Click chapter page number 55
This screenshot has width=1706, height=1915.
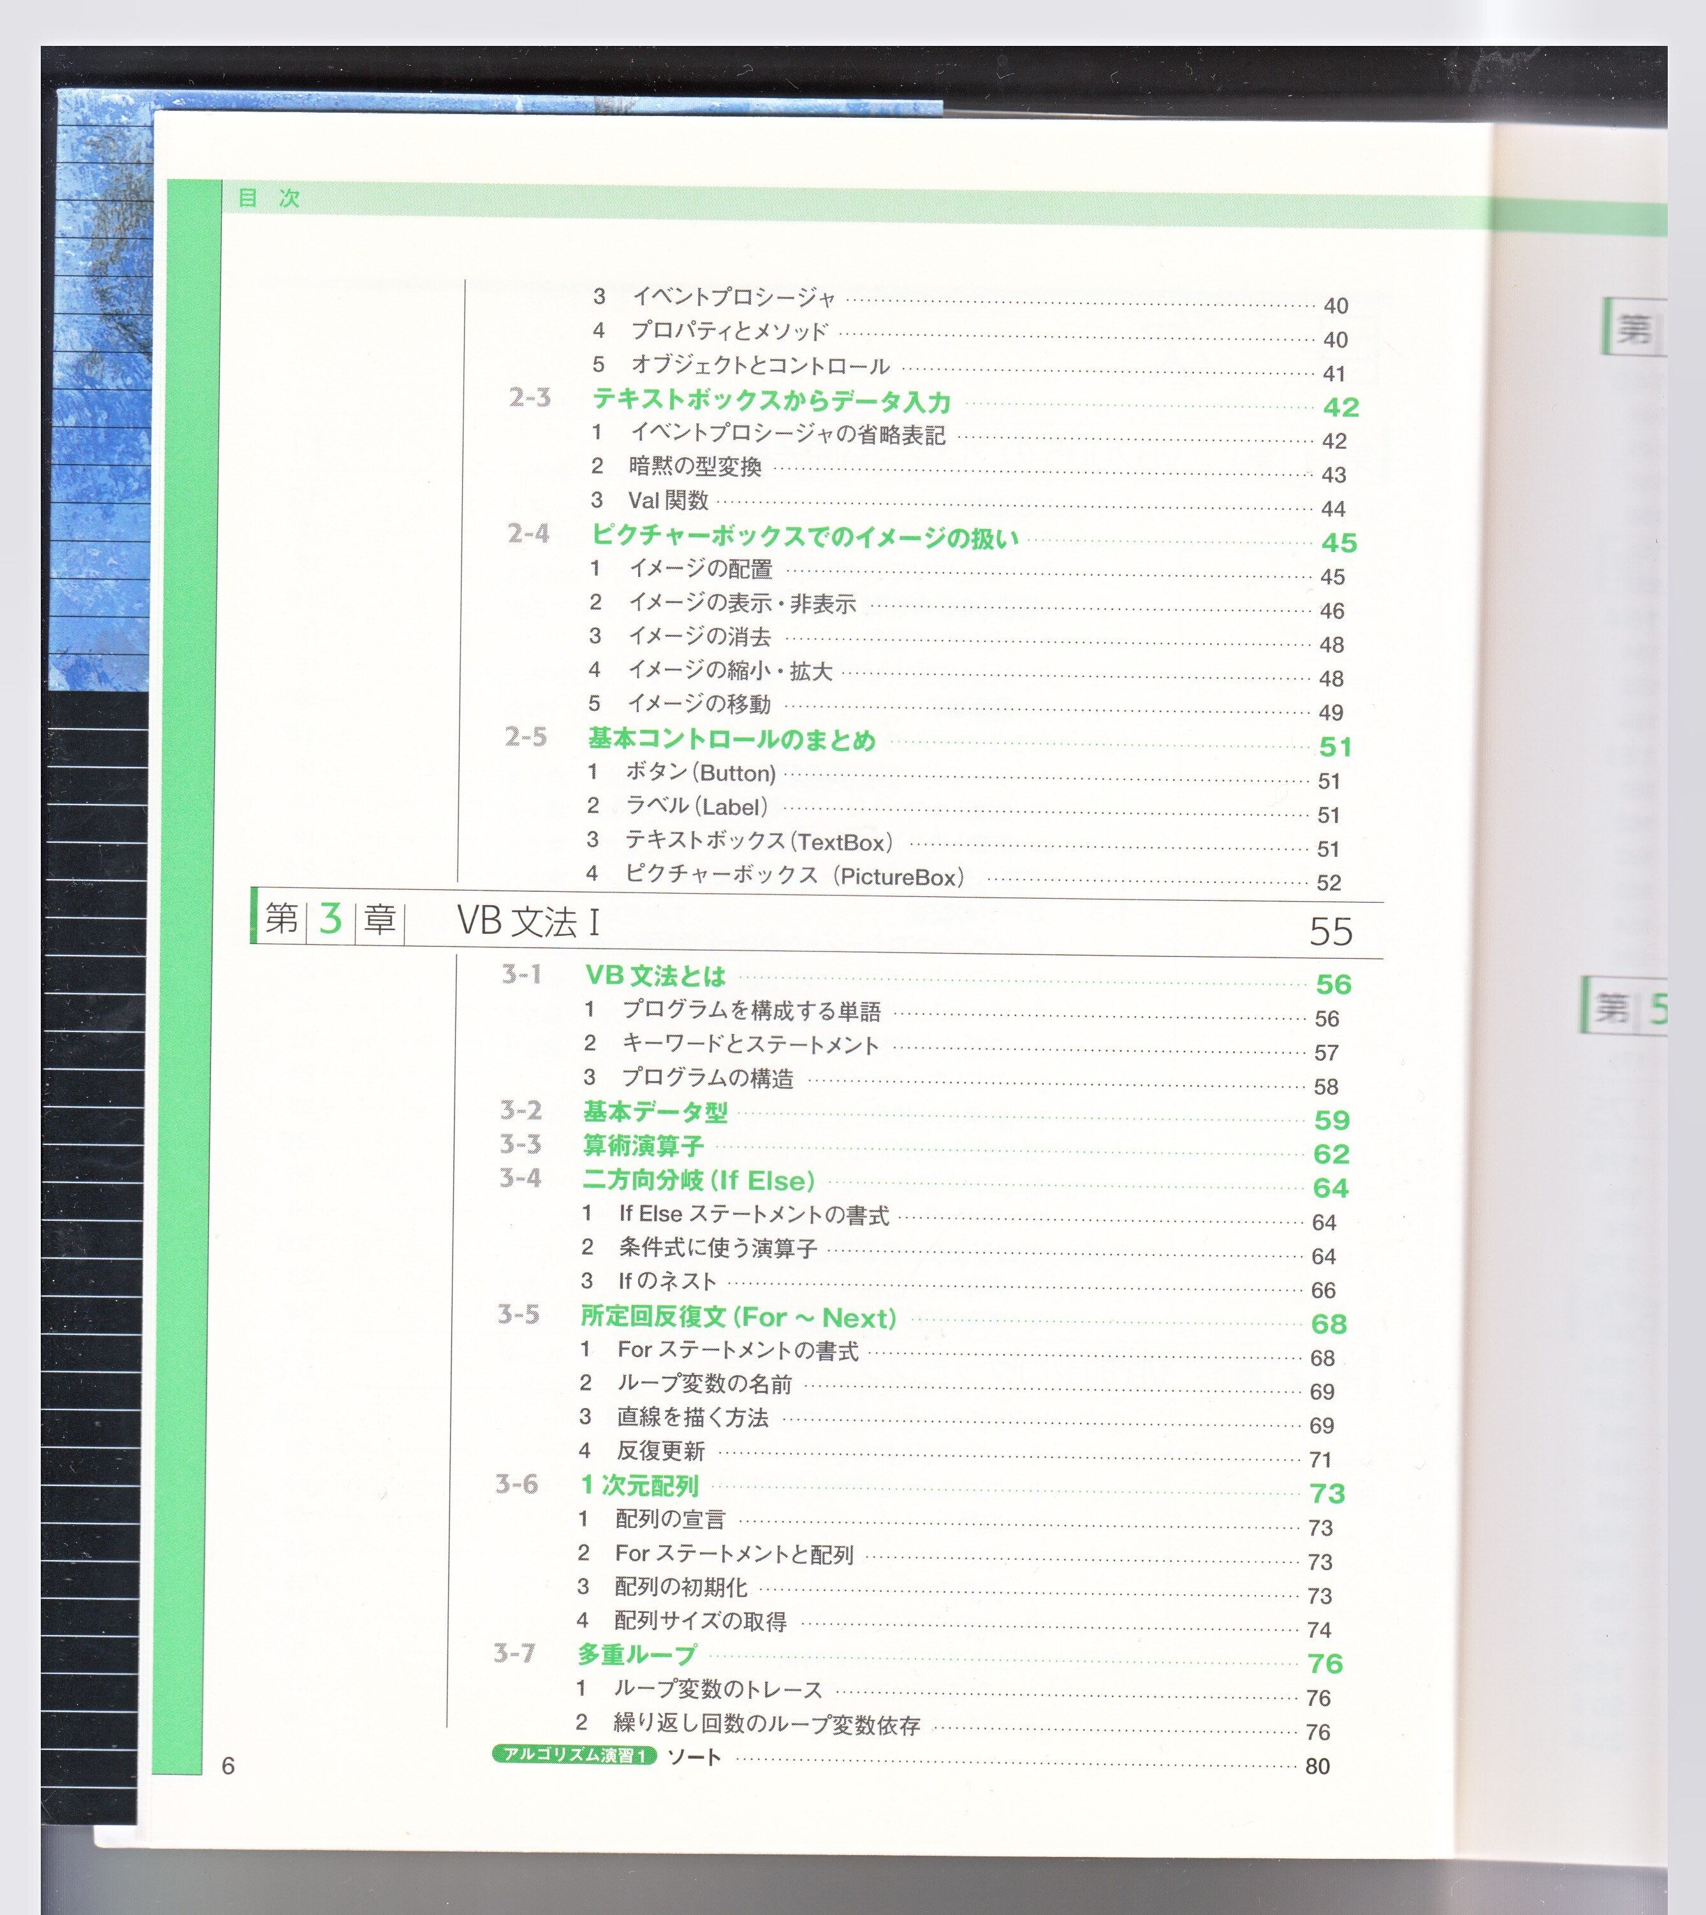tap(1330, 931)
